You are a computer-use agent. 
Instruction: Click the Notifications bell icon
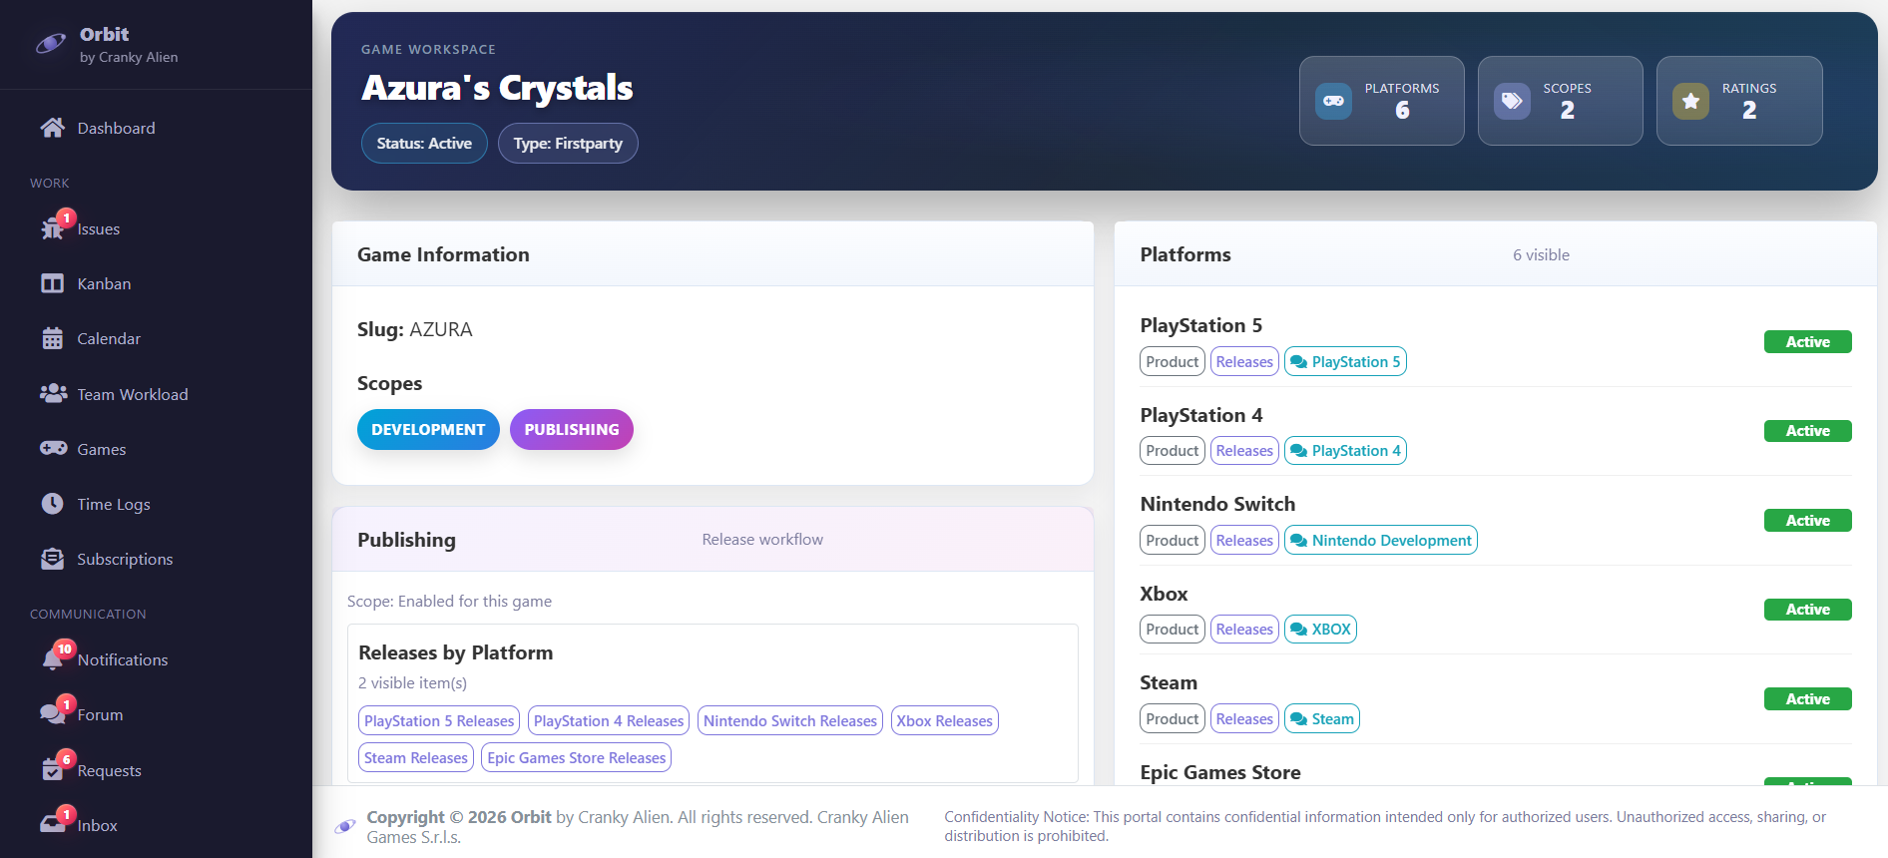[x=52, y=659]
